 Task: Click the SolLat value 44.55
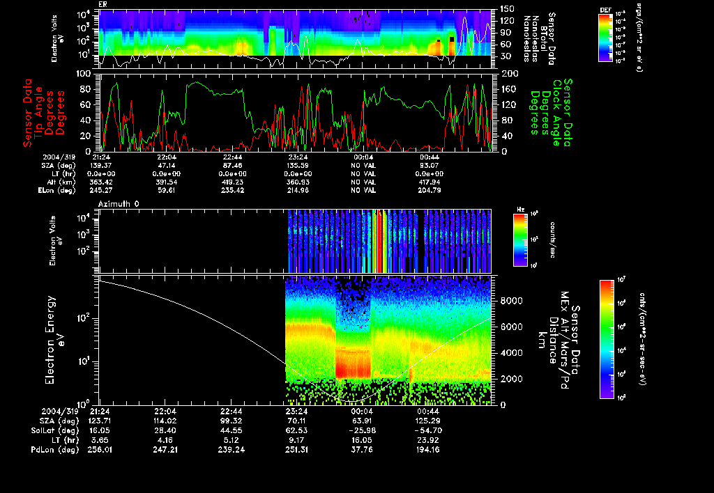click(x=231, y=430)
